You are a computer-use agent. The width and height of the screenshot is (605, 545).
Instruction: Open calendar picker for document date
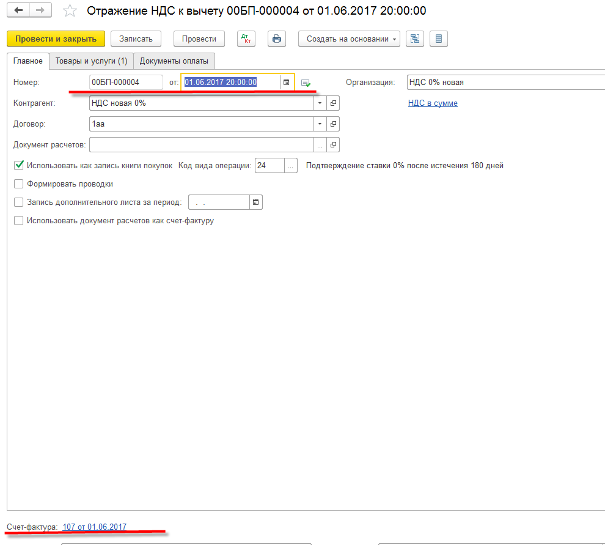286,83
